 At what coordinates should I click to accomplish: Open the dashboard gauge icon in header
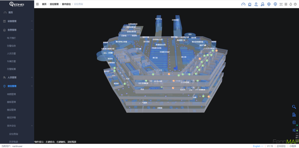(243, 4)
